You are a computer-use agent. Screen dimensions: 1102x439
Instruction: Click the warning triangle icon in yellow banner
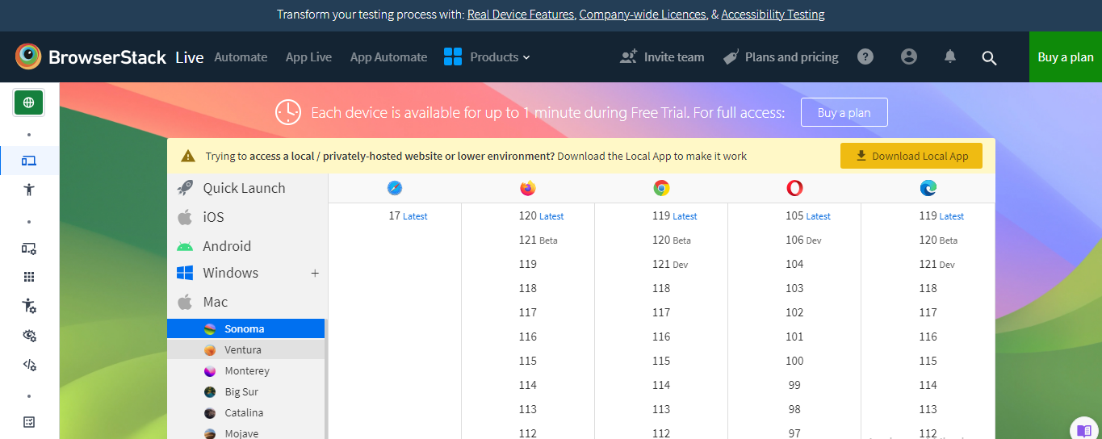tap(188, 157)
